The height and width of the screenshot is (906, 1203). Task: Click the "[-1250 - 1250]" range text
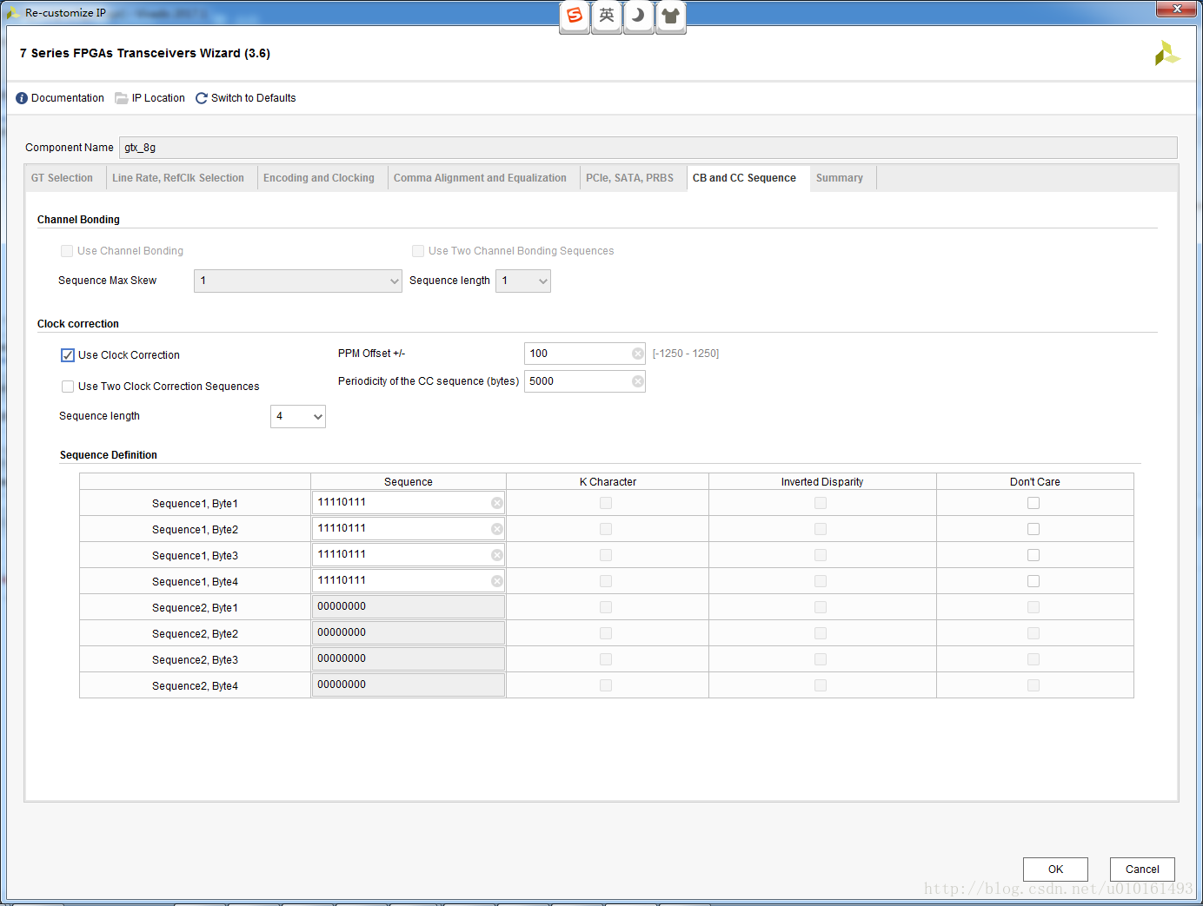686,354
